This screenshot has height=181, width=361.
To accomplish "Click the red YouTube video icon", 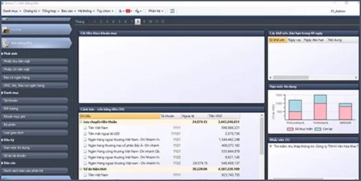I will [x=128, y=11].
